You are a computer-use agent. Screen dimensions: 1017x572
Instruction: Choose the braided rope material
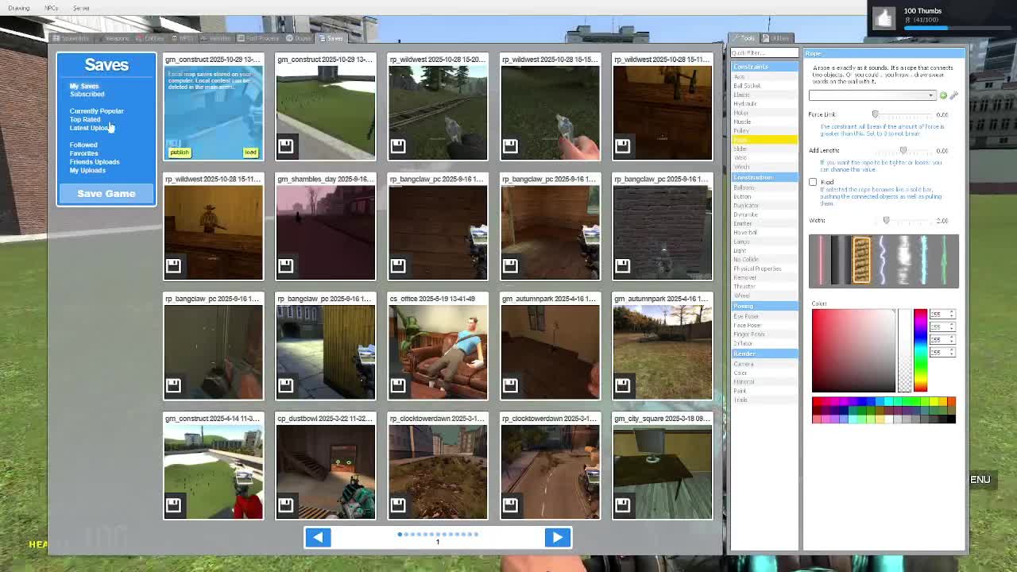coord(861,261)
